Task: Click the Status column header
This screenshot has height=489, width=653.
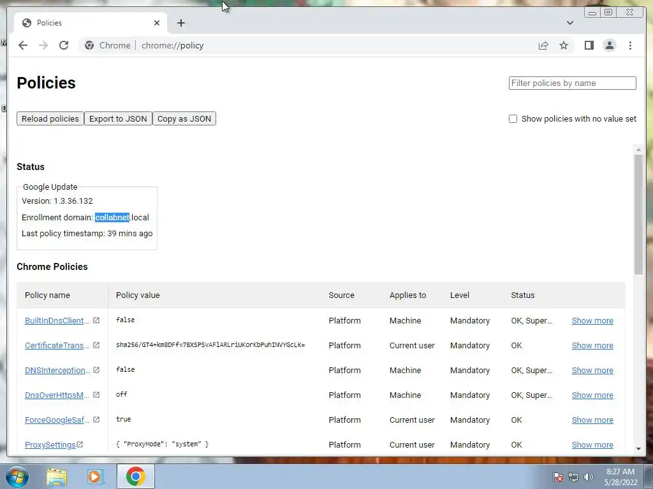Action: click(x=523, y=295)
